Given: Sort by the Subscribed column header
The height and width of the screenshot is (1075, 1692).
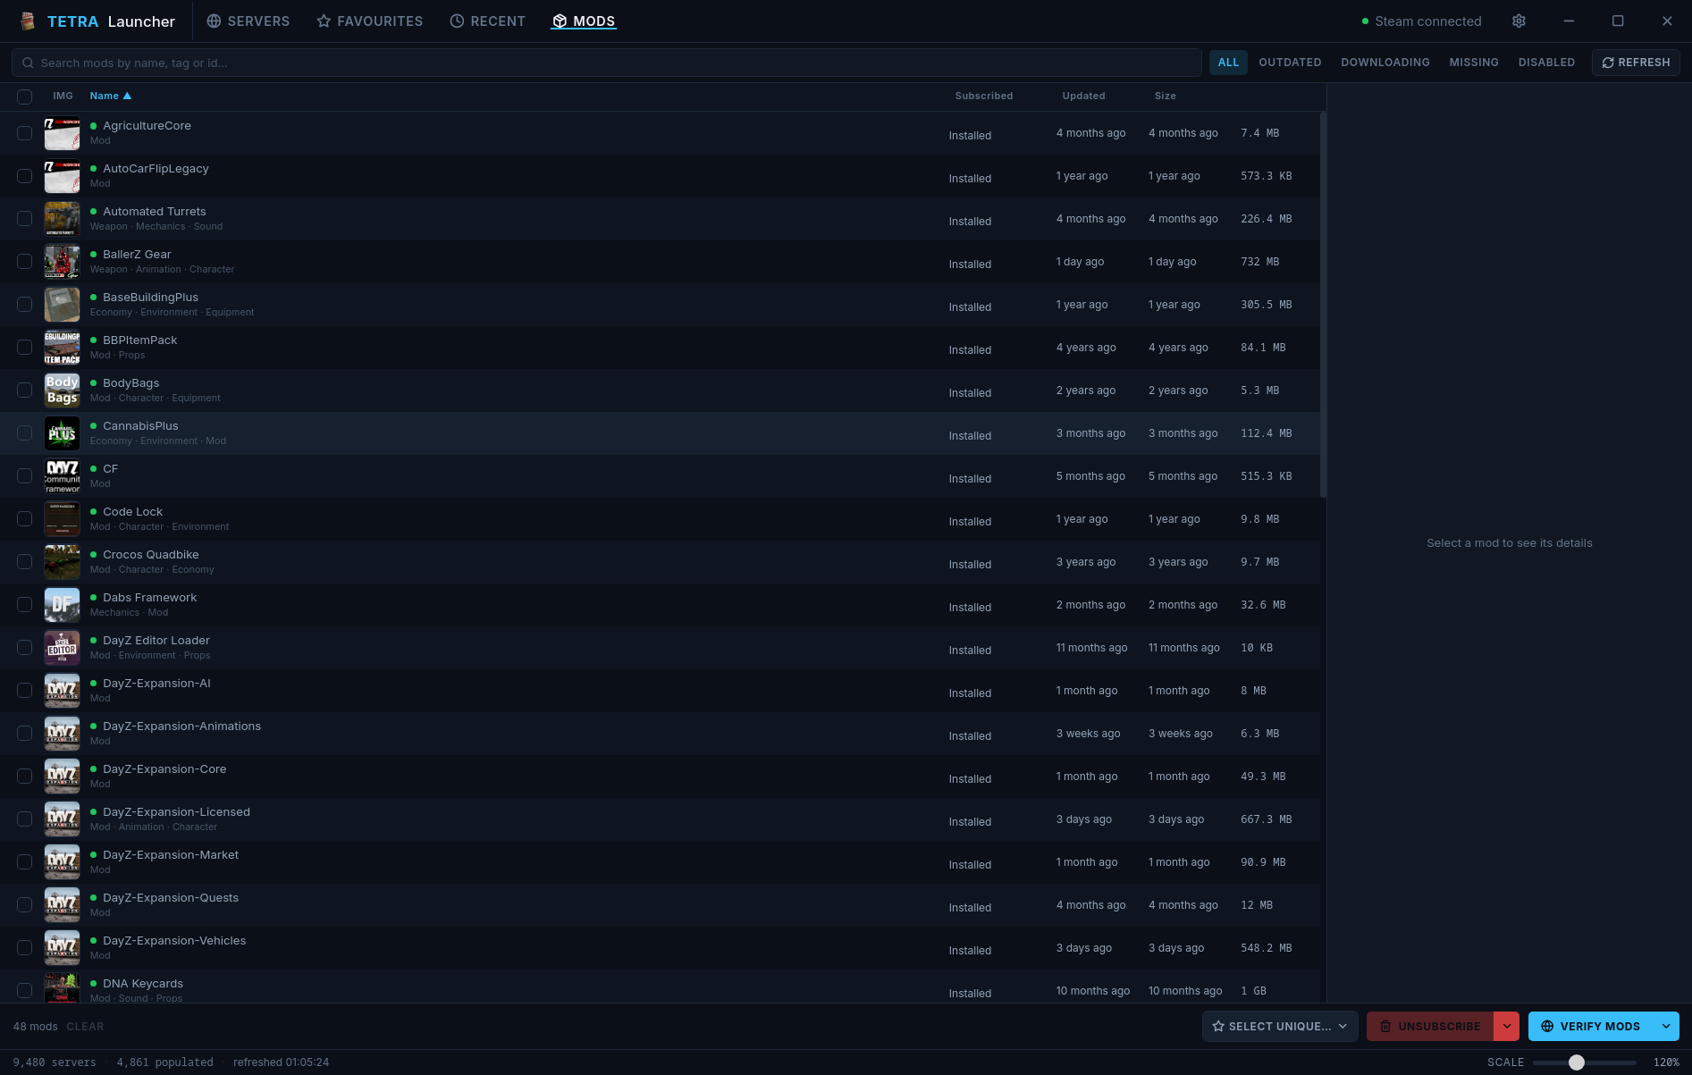Looking at the screenshot, I should pyautogui.click(x=983, y=96).
